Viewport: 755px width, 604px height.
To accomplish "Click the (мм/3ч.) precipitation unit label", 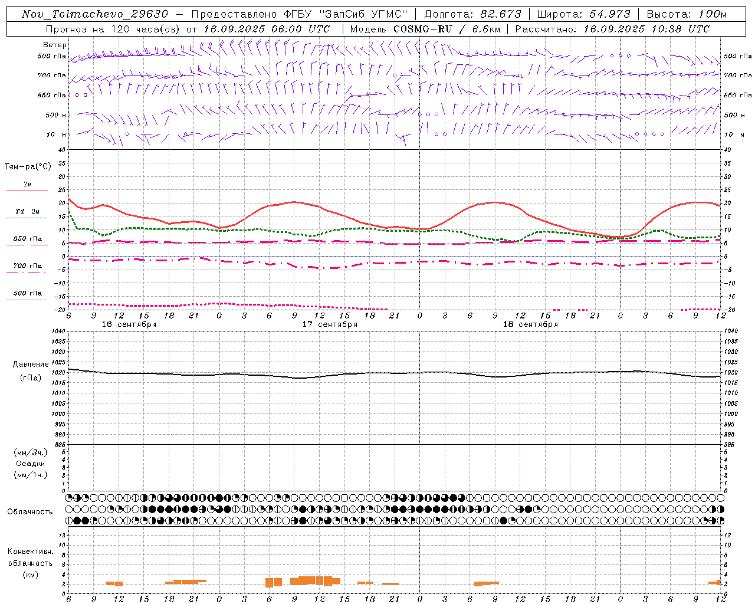I will pyautogui.click(x=31, y=452).
